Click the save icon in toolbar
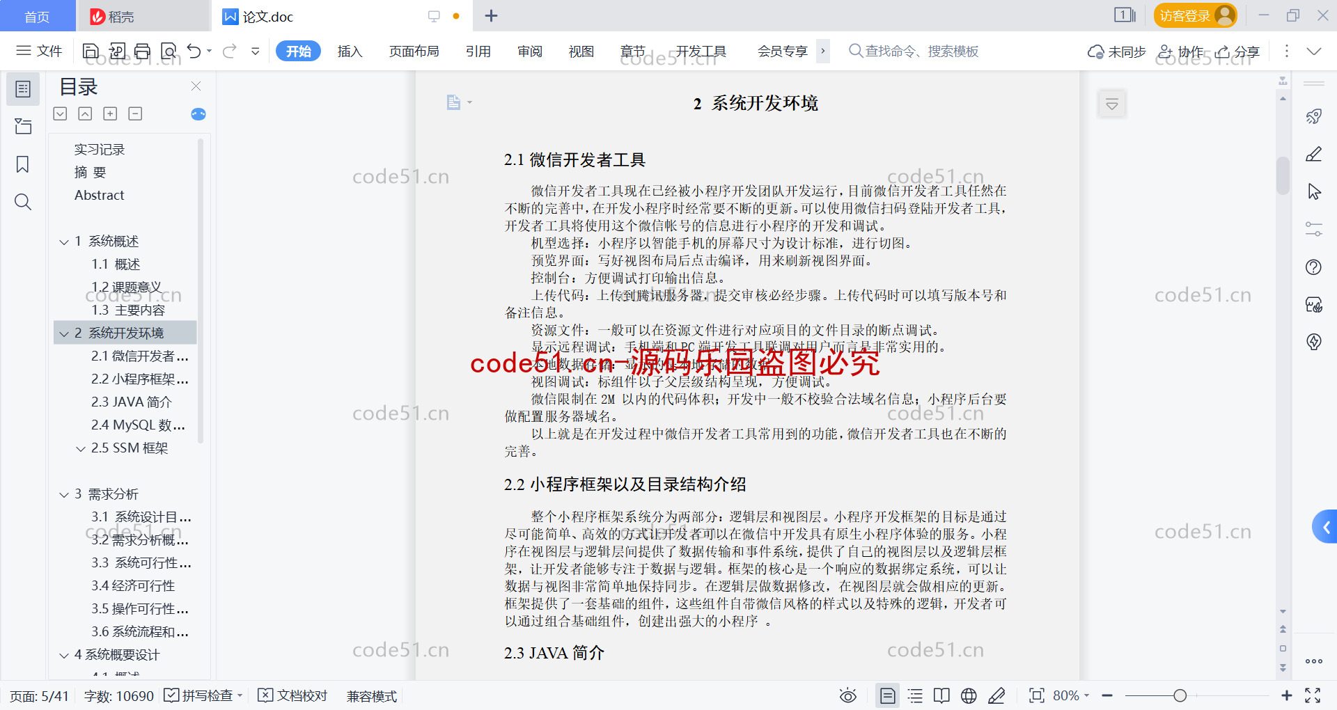The height and width of the screenshot is (710, 1337). click(91, 51)
